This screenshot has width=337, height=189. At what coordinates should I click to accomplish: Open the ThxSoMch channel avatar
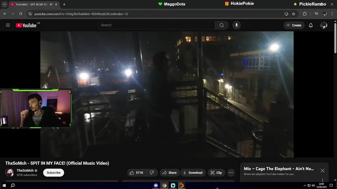coord(10,172)
